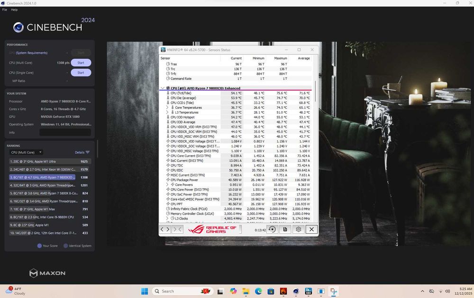
Task: Open the red flame app on the taskbar
Action: tap(283, 291)
